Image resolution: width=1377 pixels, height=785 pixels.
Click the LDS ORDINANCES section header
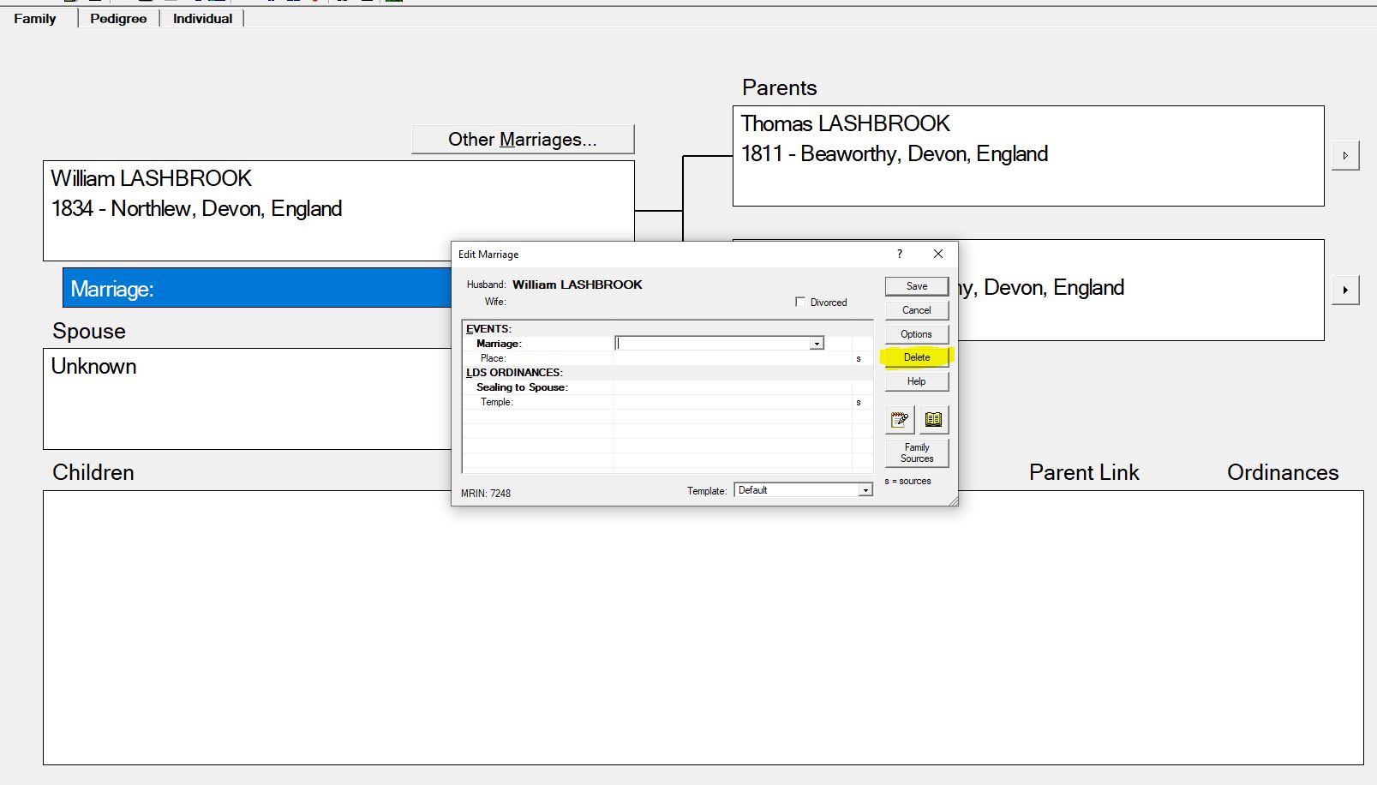click(x=514, y=372)
